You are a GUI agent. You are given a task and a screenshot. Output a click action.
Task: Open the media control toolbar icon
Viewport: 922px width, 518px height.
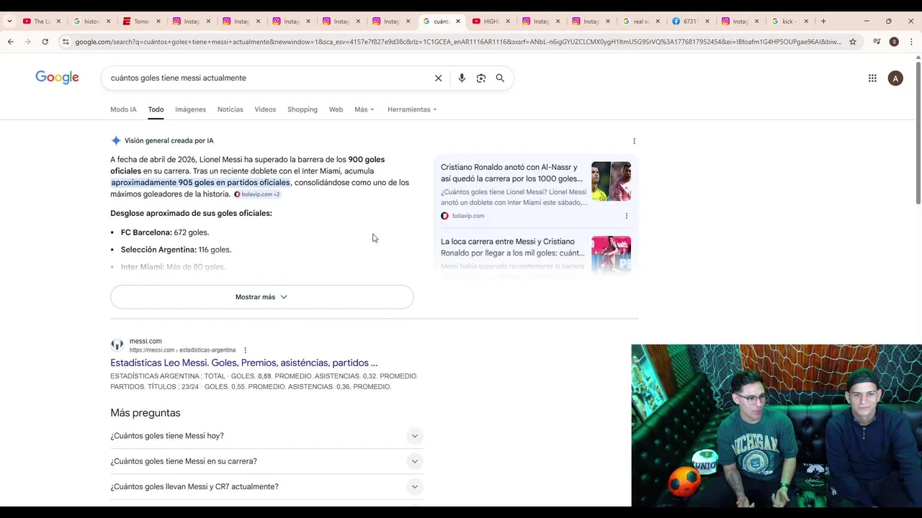coord(877,42)
